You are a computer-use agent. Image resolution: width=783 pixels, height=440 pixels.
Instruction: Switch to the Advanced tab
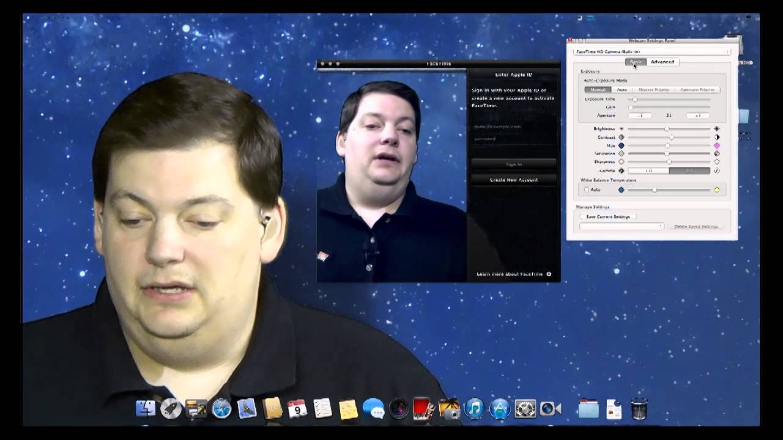pos(662,62)
